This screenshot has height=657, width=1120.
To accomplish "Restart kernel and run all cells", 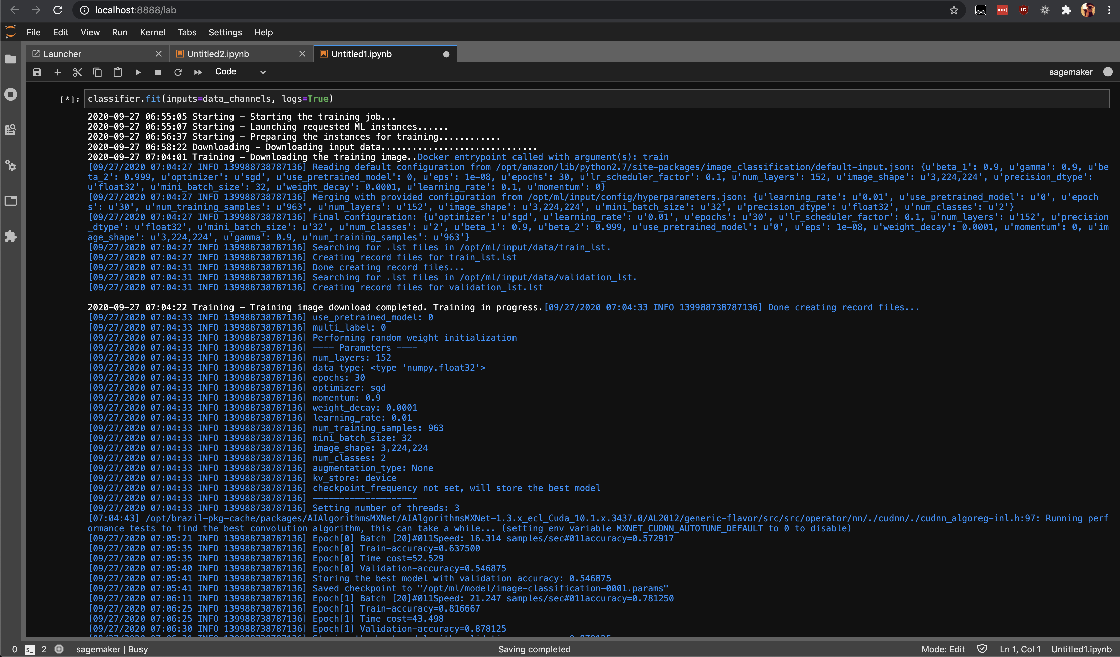I will 198,72.
